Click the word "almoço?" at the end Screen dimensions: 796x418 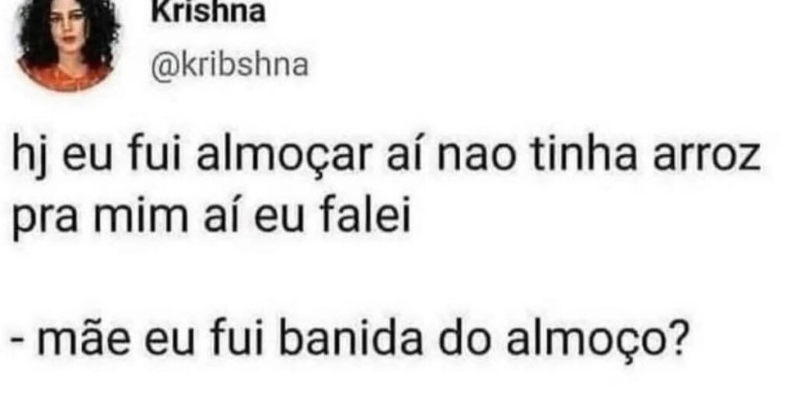coord(599,339)
